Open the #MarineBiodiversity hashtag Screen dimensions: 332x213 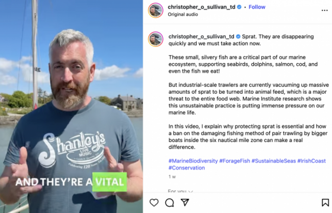click(x=193, y=161)
